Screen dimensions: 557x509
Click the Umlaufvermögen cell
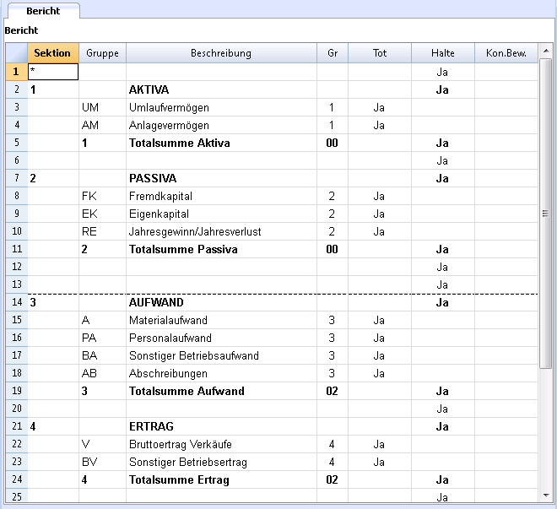point(221,107)
